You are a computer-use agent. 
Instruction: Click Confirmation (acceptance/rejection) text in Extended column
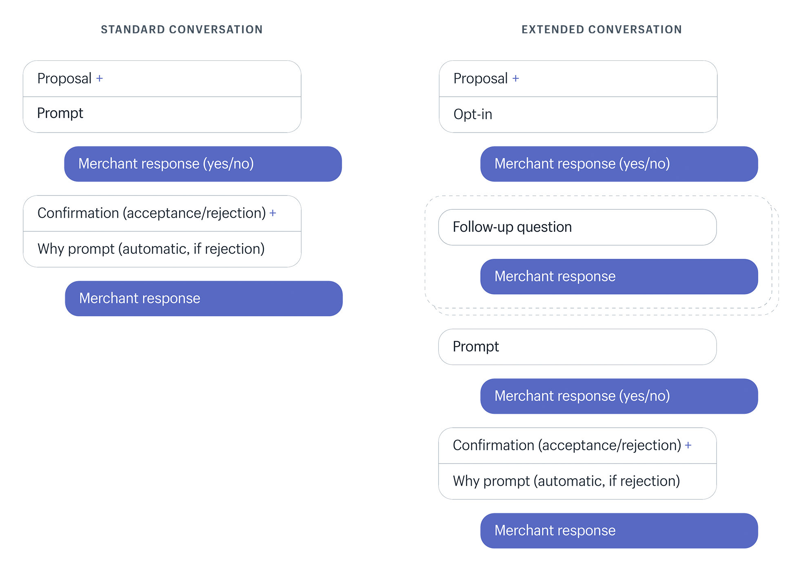pyautogui.click(x=567, y=445)
